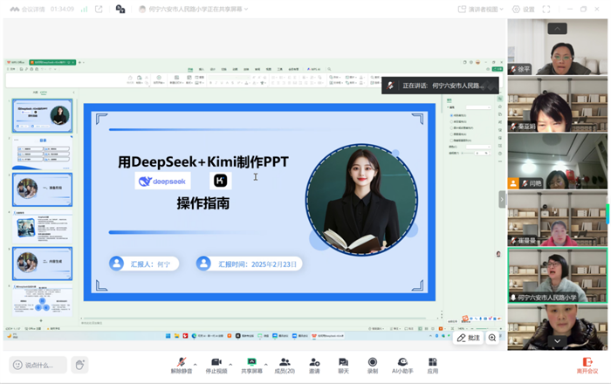Open the annotate (批注) tool
This screenshot has width=611, height=384.
tap(468, 338)
